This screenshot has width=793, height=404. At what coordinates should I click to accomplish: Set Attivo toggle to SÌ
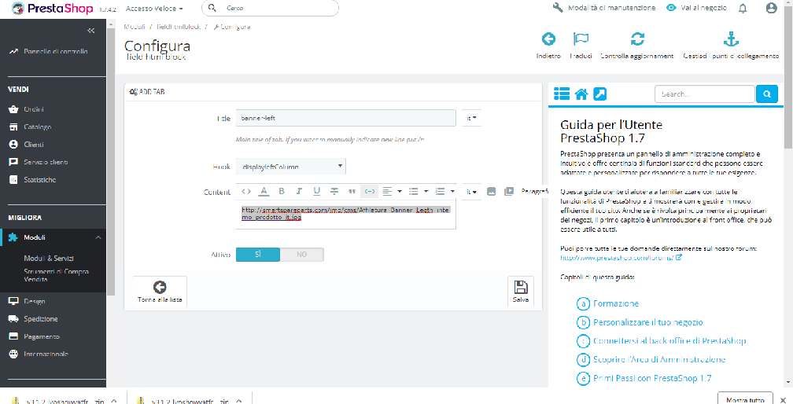258,255
